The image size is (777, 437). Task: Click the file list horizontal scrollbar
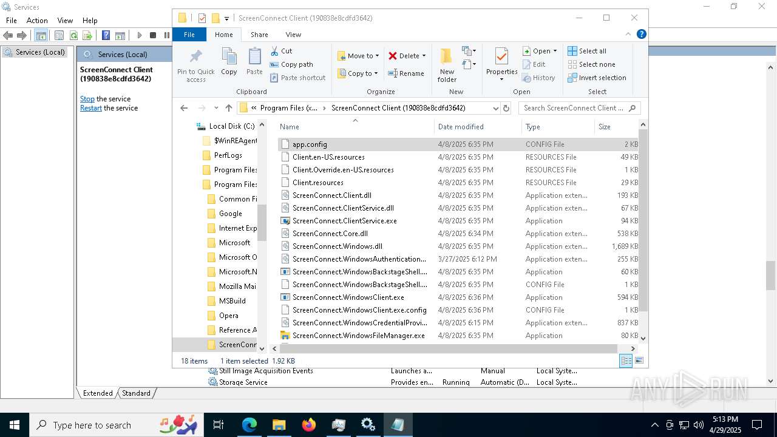point(449,348)
